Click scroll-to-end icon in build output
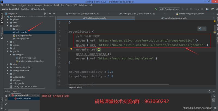This screenshot has width=218, height=111. coord(214,100)
